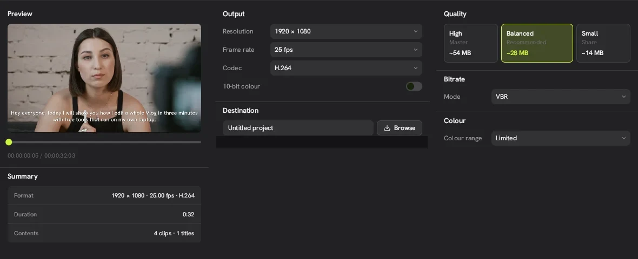Click the ~28 MB size estimate
The image size is (638, 259).
pyautogui.click(x=517, y=53)
